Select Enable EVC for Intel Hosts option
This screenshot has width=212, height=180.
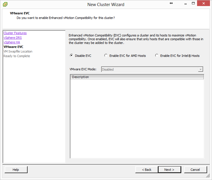157,55
